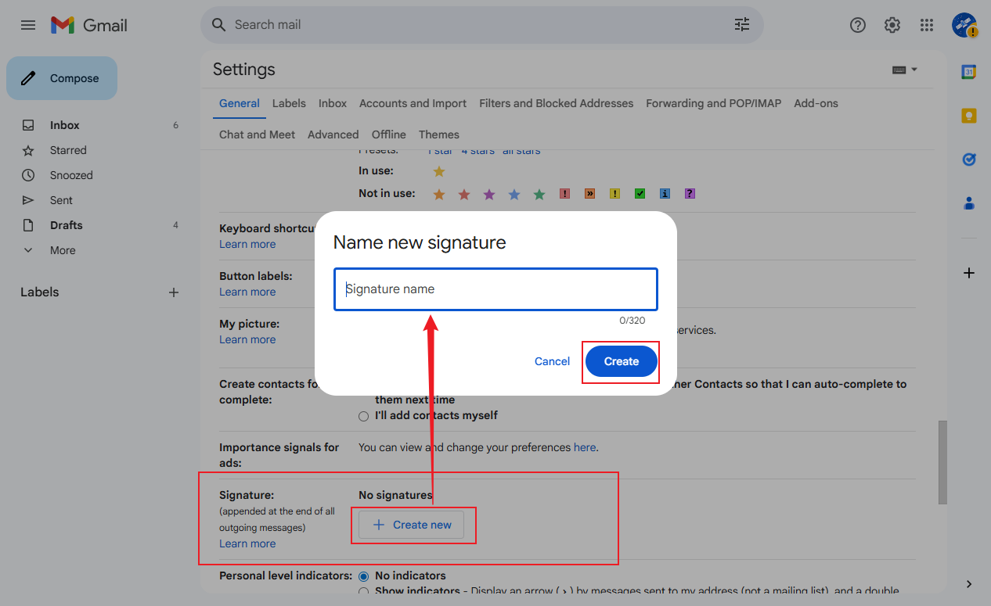
Task: Switch to the Themes tab
Action: tap(438, 134)
